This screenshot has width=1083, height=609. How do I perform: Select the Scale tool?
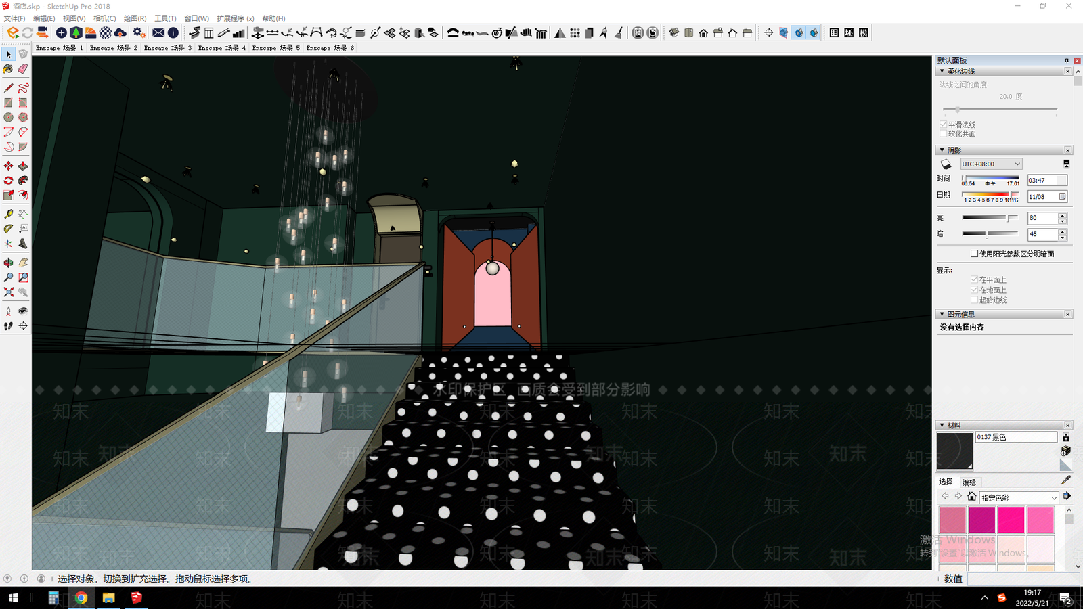click(x=8, y=196)
